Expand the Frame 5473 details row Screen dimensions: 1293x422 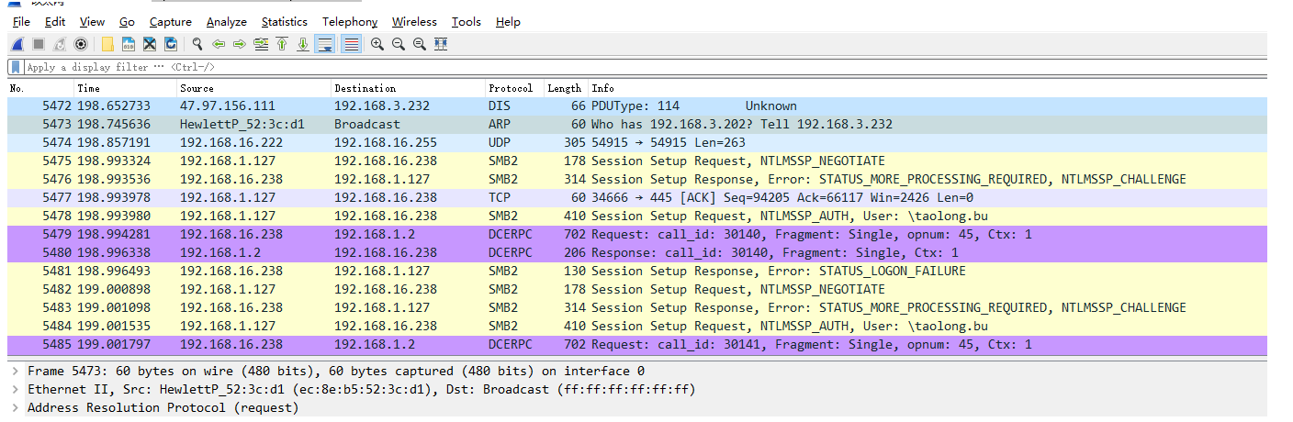[x=17, y=372]
